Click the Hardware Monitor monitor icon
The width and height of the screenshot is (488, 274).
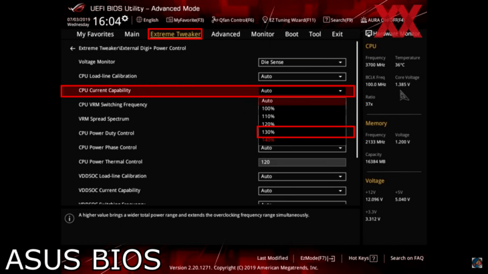coord(368,33)
